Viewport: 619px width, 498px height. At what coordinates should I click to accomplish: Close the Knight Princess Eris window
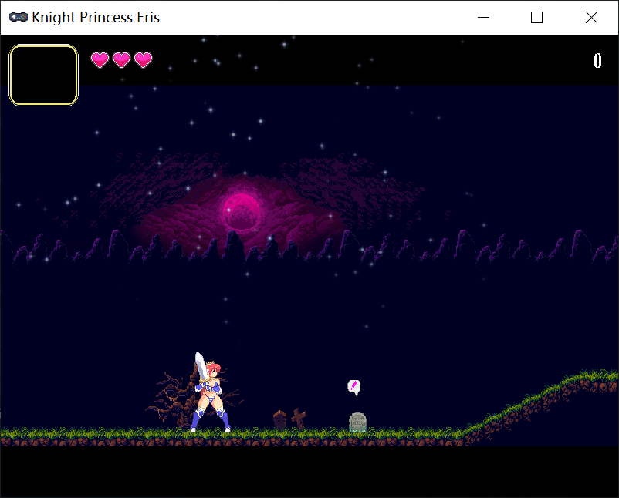[592, 17]
